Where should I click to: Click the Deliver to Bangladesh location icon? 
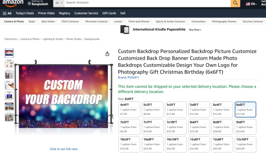(29, 4)
